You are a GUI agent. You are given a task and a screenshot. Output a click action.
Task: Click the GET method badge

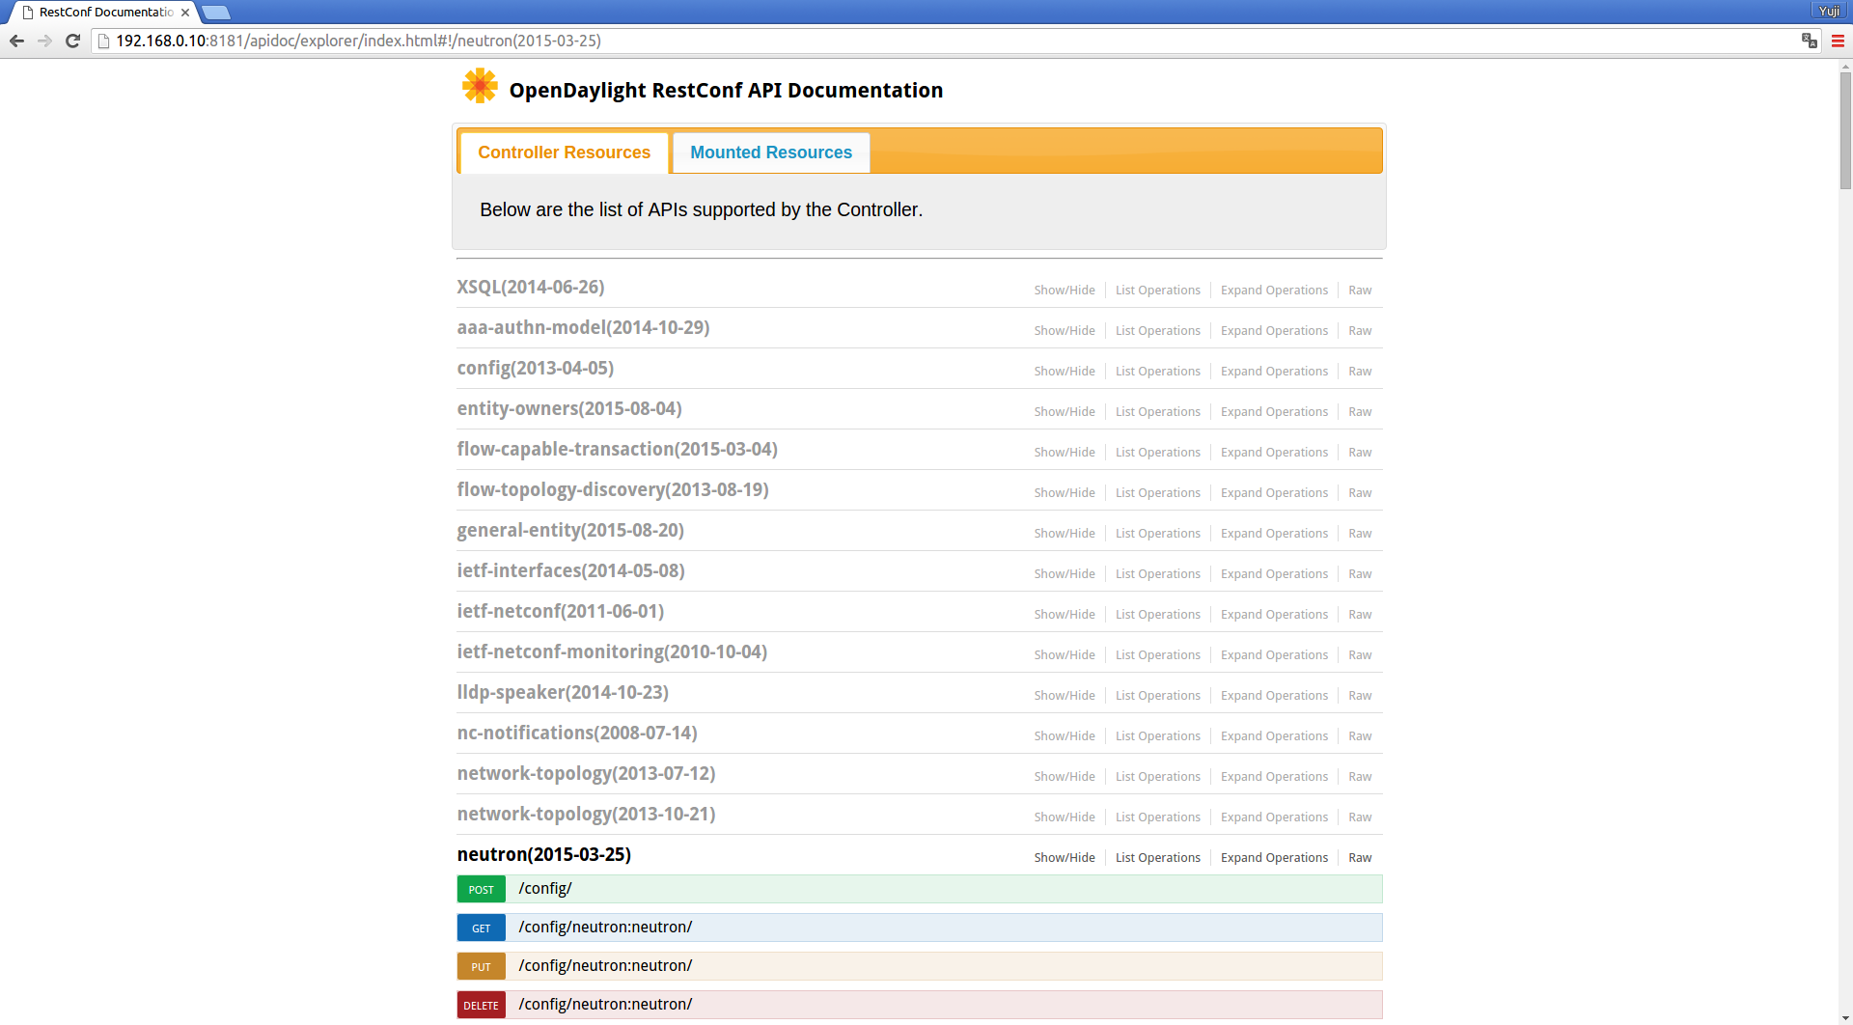pos(482,928)
